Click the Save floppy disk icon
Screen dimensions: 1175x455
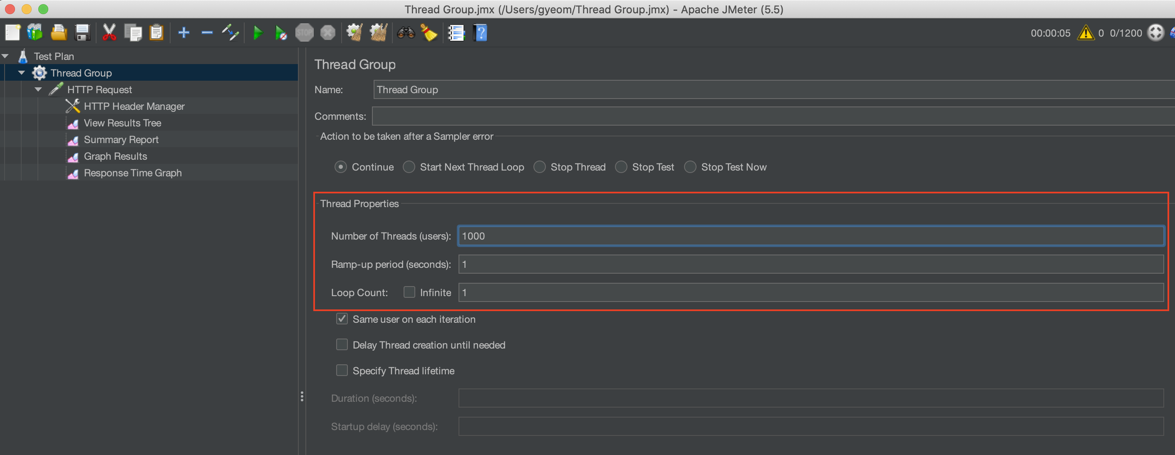(x=82, y=33)
